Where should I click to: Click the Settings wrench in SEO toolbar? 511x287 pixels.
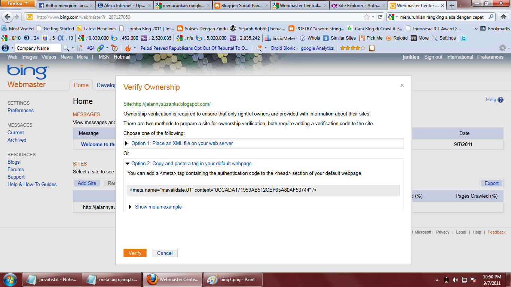(x=444, y=38)
